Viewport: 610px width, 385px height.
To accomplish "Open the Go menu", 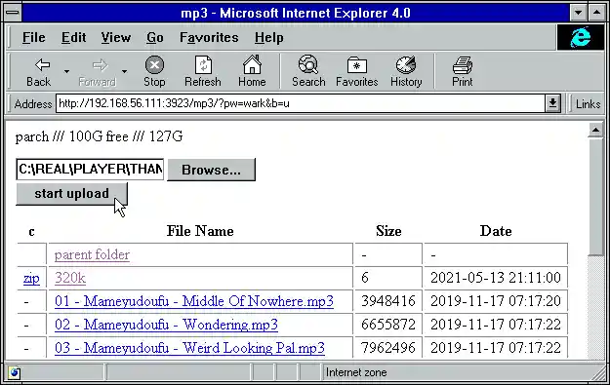I will [x=155, y=38].
